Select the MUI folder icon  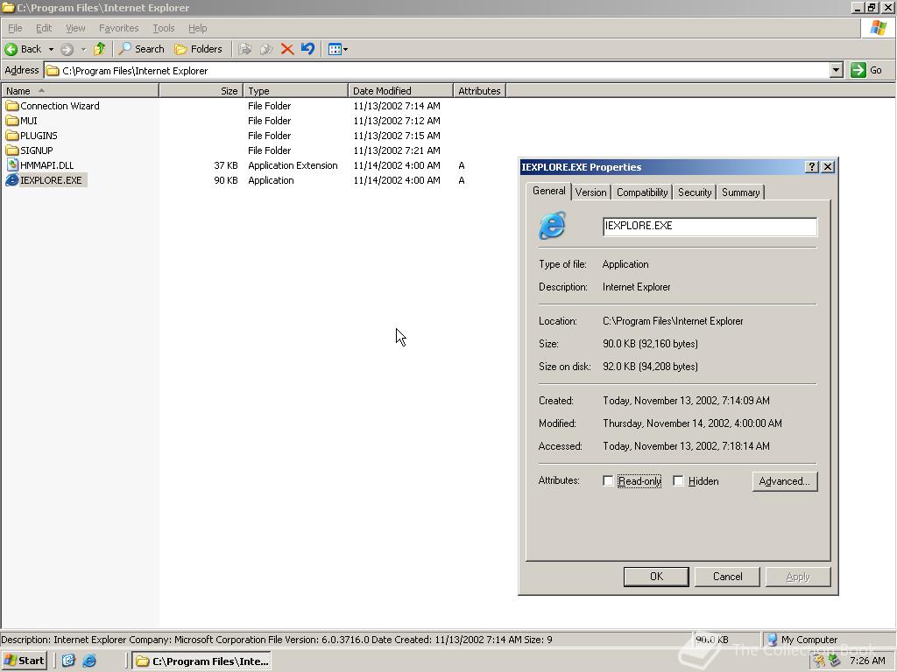[x=12, y=121]
